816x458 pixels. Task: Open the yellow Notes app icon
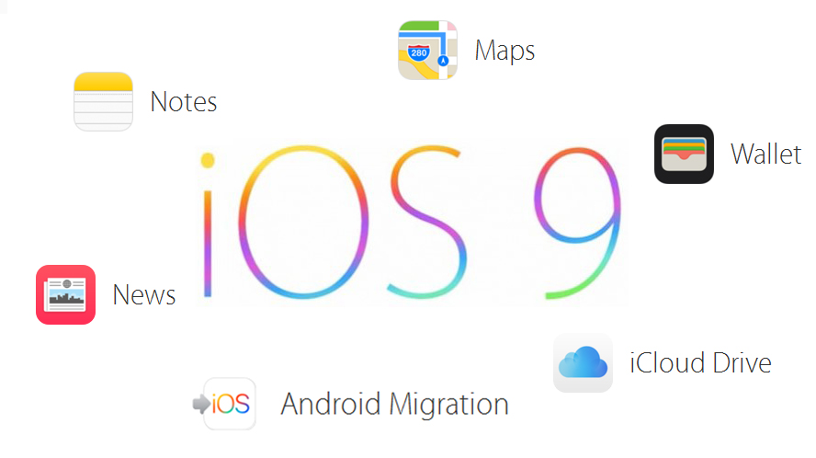tap(103, 101)
